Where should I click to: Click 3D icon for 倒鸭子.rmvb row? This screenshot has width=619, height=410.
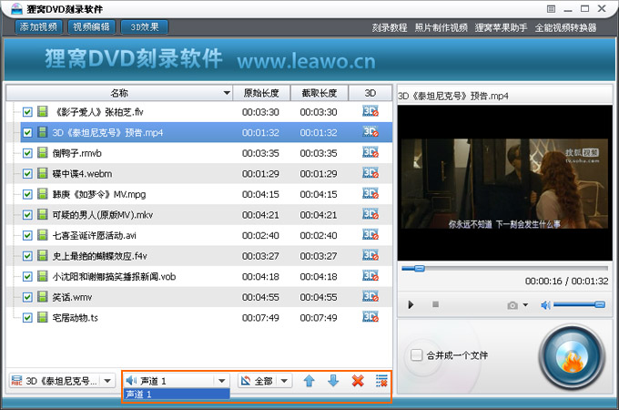[x=370, y=152]
